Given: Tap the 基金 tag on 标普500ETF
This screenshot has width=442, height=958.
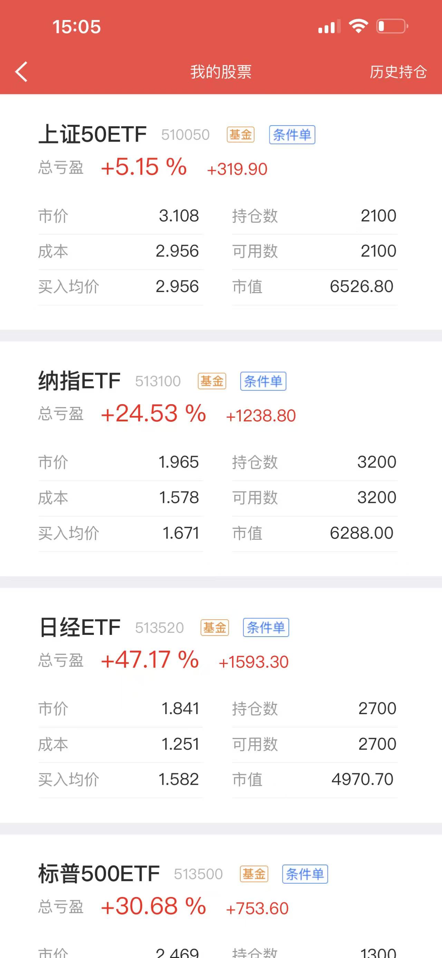Looking at the screenshot, I should pos(254,874).
